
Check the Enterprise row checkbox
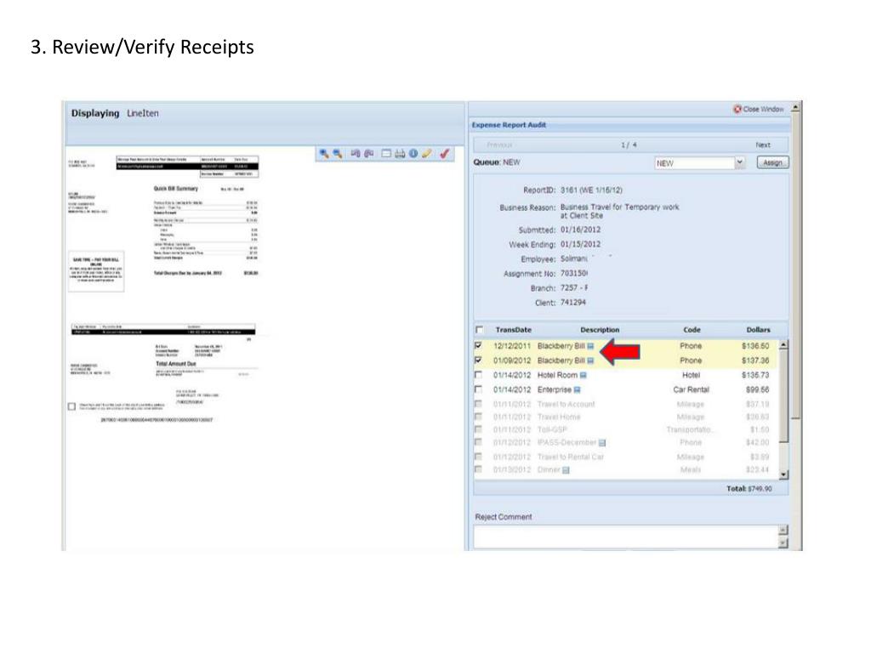click(478, 389)
